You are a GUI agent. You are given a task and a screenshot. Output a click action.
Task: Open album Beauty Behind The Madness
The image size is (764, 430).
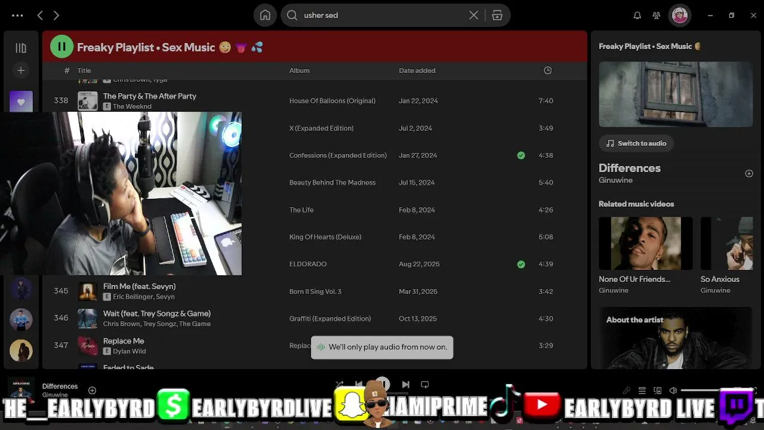tap(332, 183)
